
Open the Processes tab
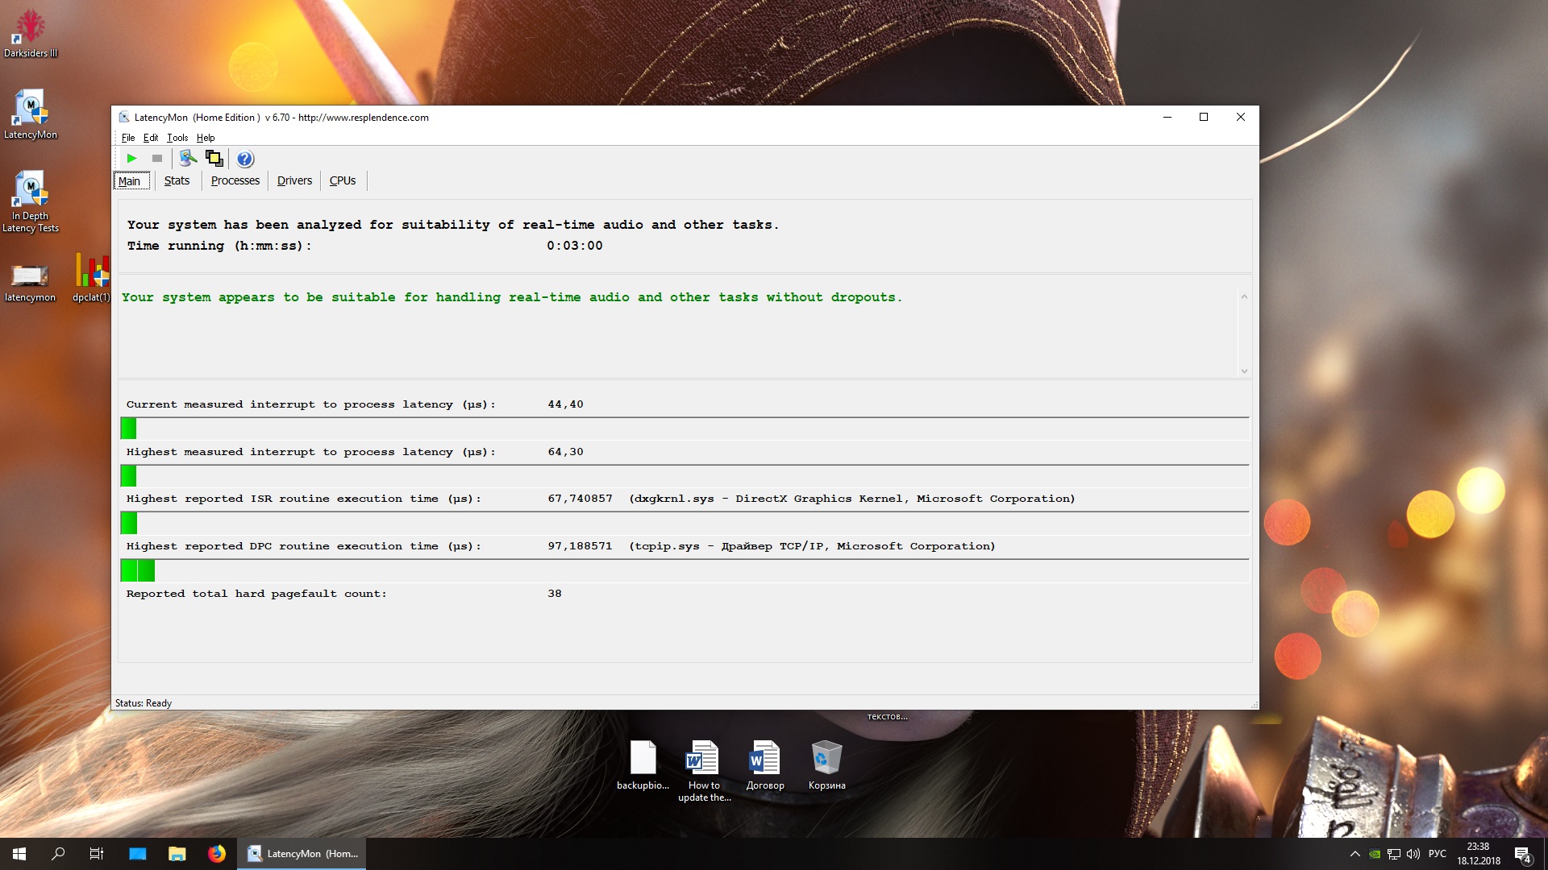(x=235, y=180)
